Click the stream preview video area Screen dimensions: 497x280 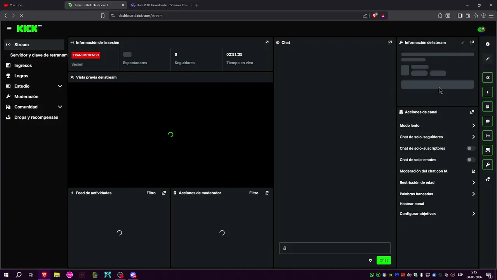[170, 135]
